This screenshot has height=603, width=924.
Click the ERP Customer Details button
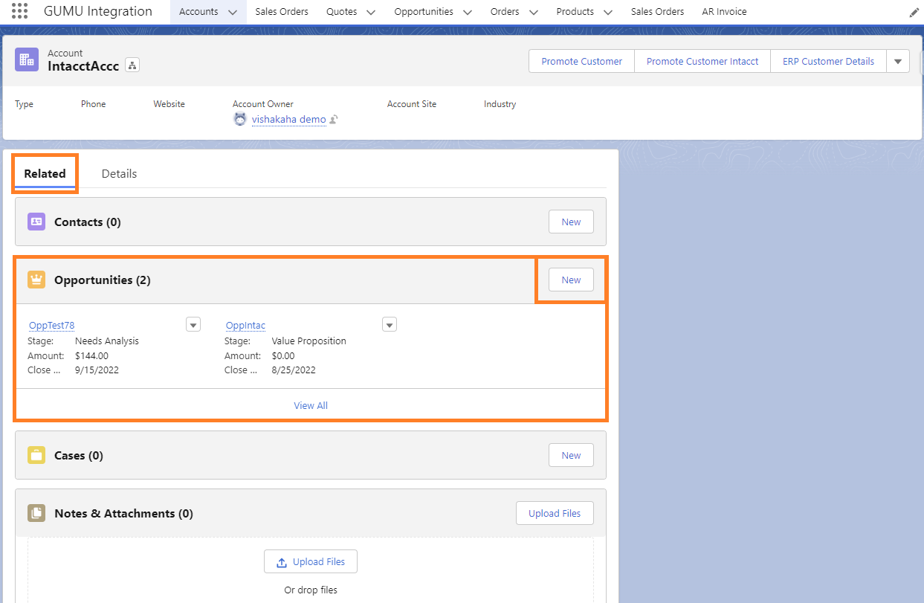coord(828,62)
